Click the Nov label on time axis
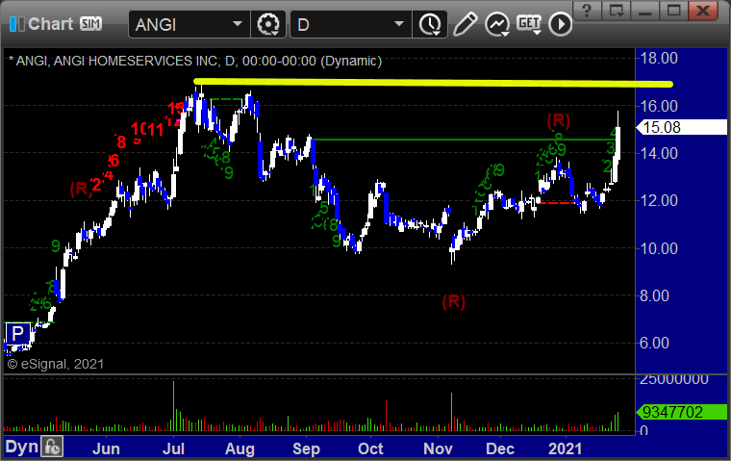This screenshot has height=461, width=731. 438,448
